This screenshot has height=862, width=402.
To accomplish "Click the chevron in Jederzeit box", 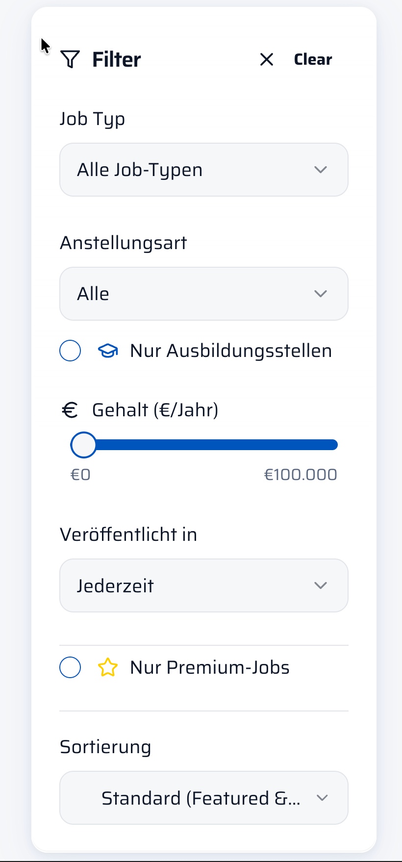I will [x=321, y=585].
